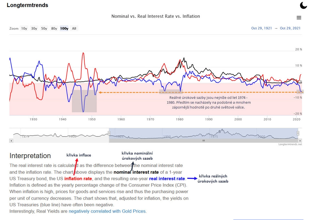Edit end date Oct 29, 2021

pos(290,28)
